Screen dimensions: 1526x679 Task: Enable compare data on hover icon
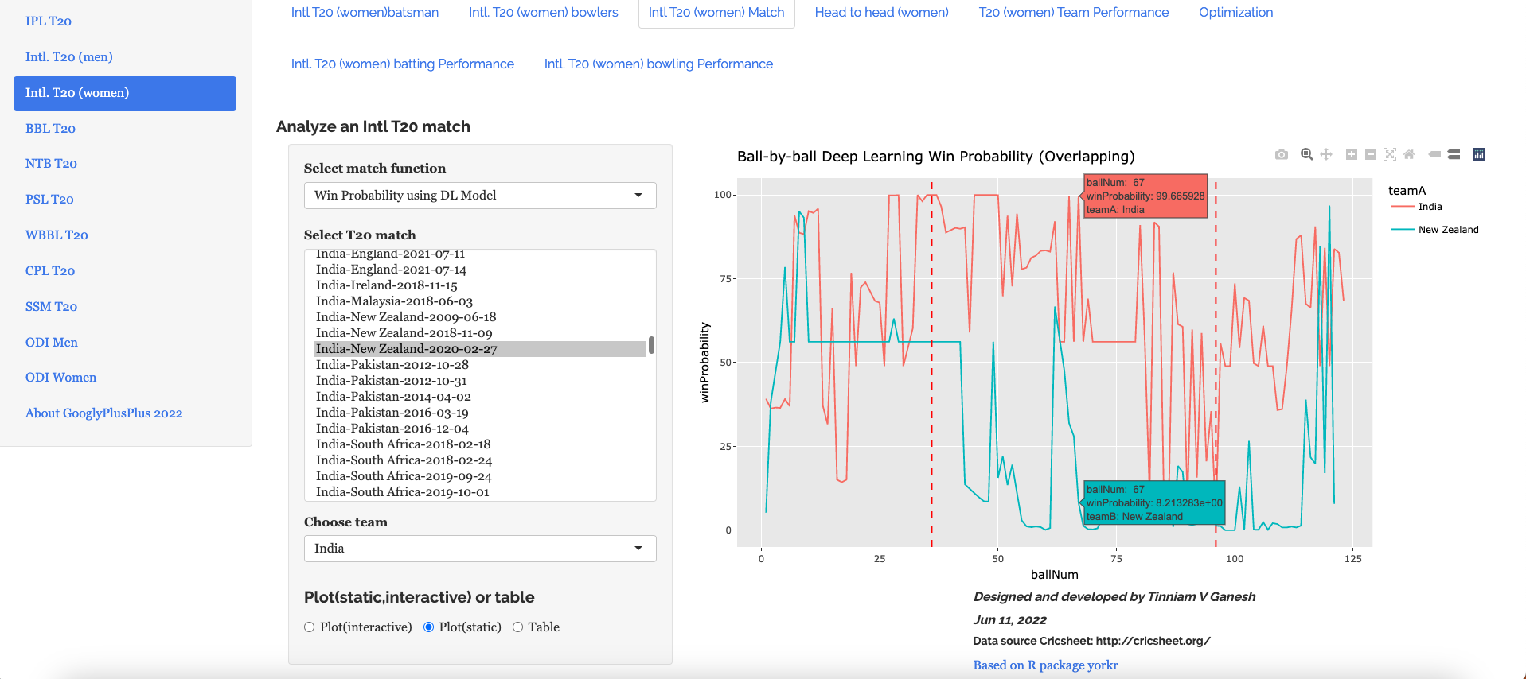coord(1454,154)
